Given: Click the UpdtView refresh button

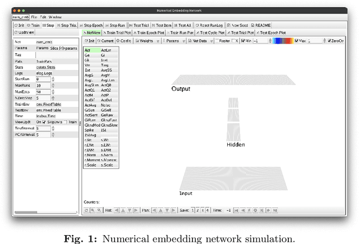Looking at the screenshot, I should click(24, 32).
